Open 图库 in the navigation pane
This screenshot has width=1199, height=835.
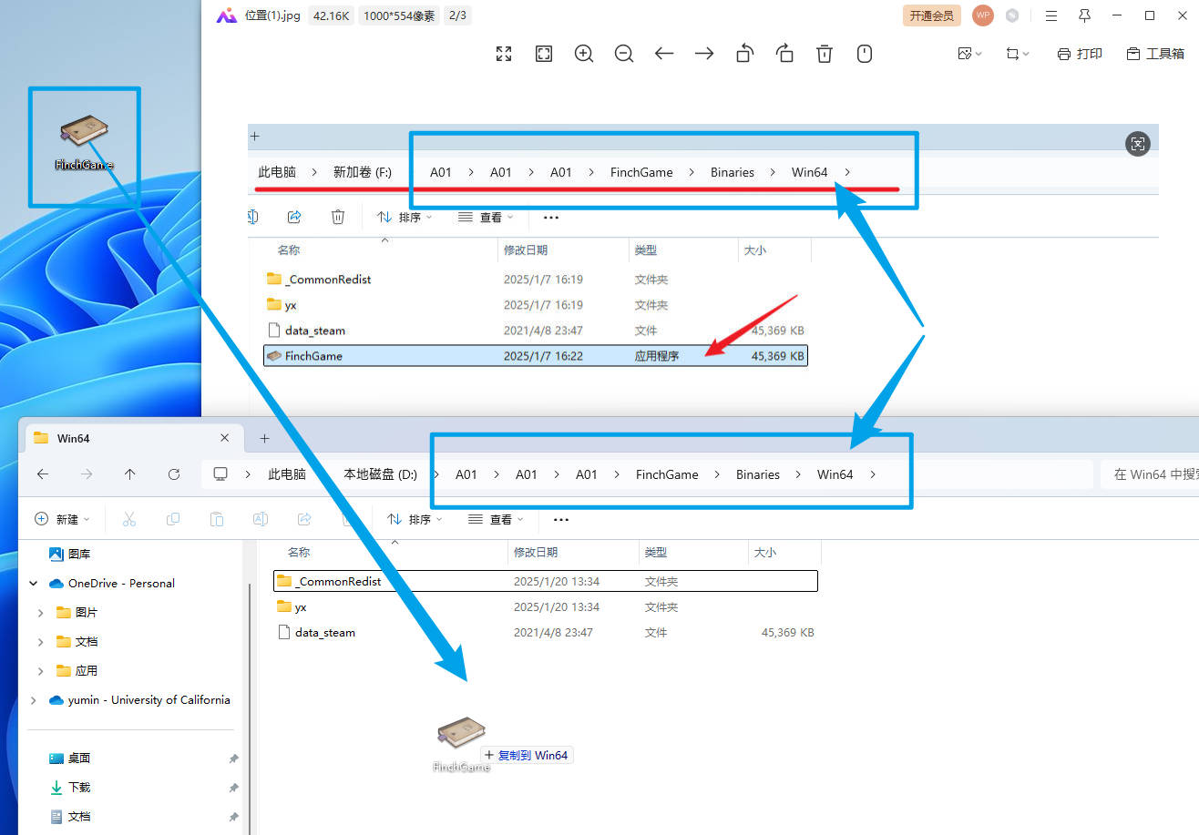pyautogui.click(x=69, y=554)
